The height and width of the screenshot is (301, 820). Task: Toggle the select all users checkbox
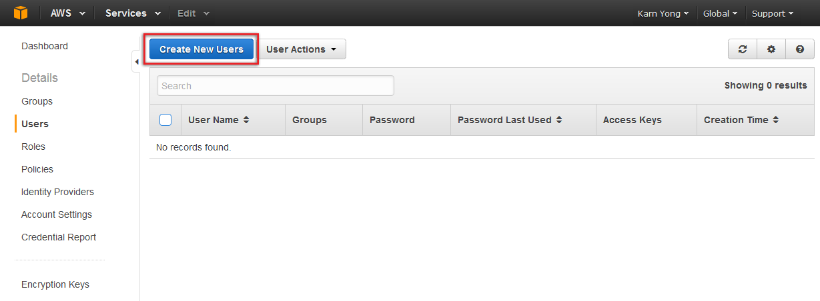[x=165, y=120]
